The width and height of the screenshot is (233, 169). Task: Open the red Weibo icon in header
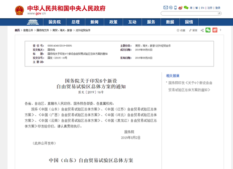(x=180, y=8)
